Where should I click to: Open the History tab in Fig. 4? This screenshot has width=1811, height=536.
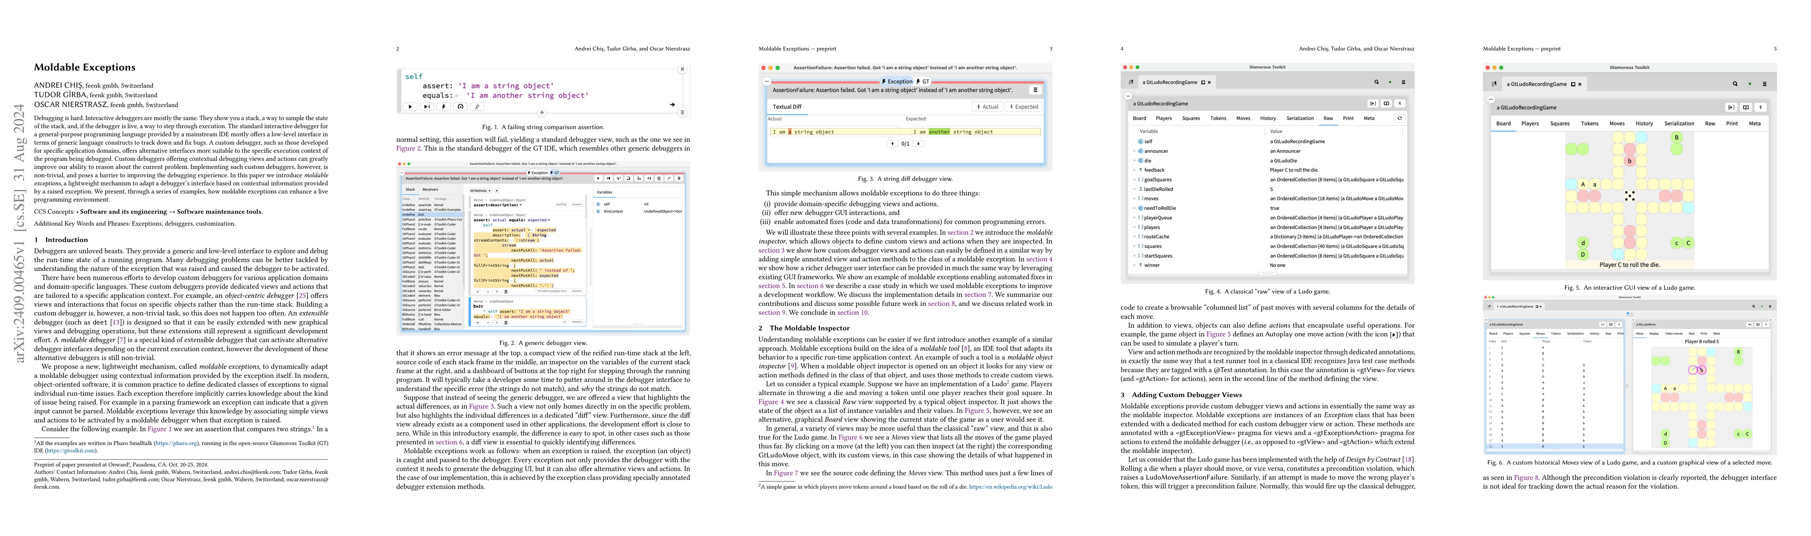[x=1268, y=118]
